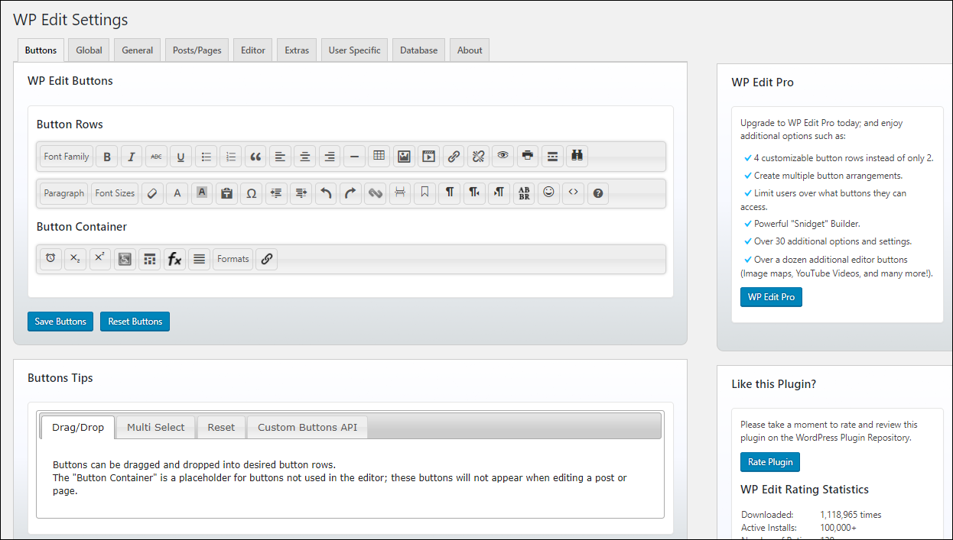953x540 pixels.
Task: Click the Find and replace binoculars button
Action: (577, 157)
